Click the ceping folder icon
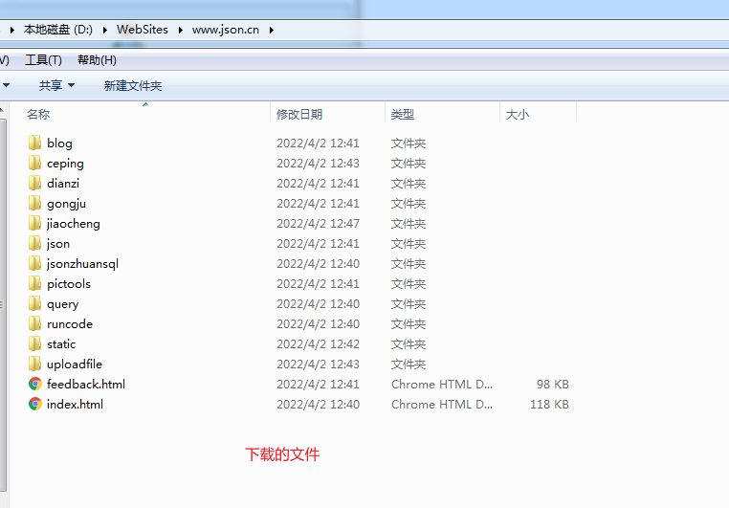The height and width of the screenshot is (508, 729). [35, 163]
